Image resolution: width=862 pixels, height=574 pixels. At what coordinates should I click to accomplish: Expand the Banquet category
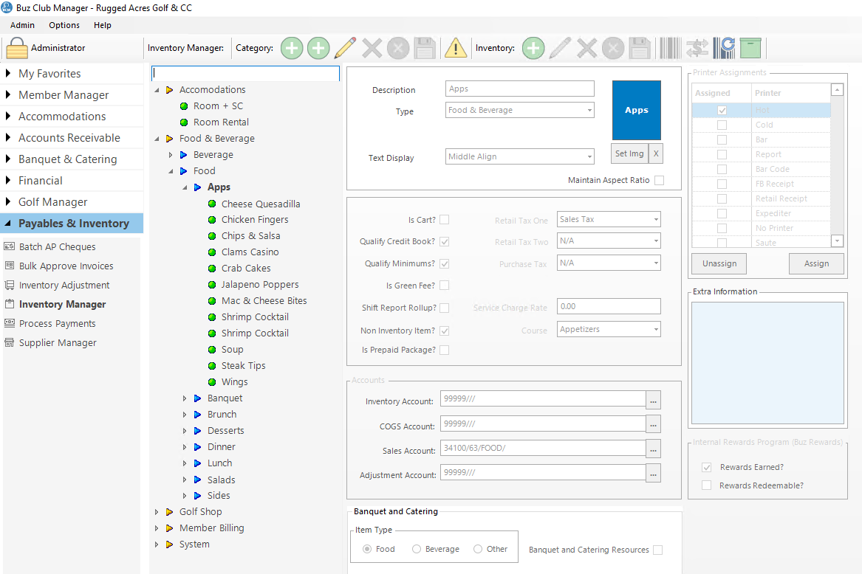coord(185,398)
